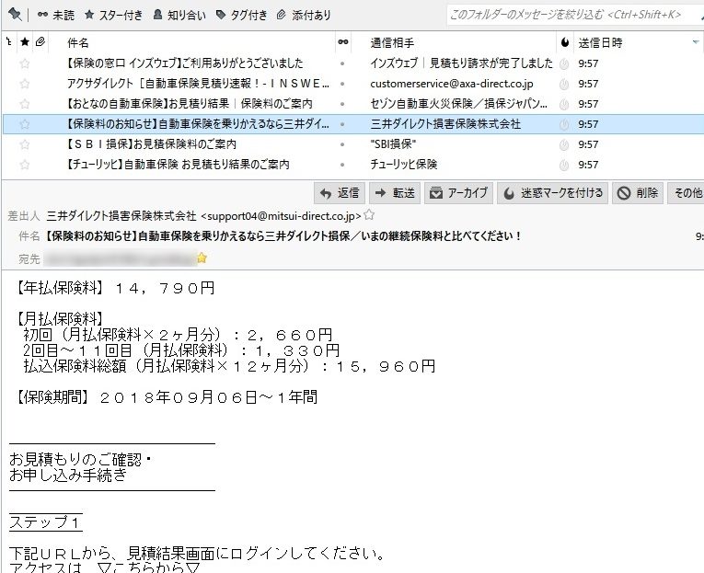Toggle the pinned quick filter icon
Screen dimensions: 704x573
pos(15,15)
